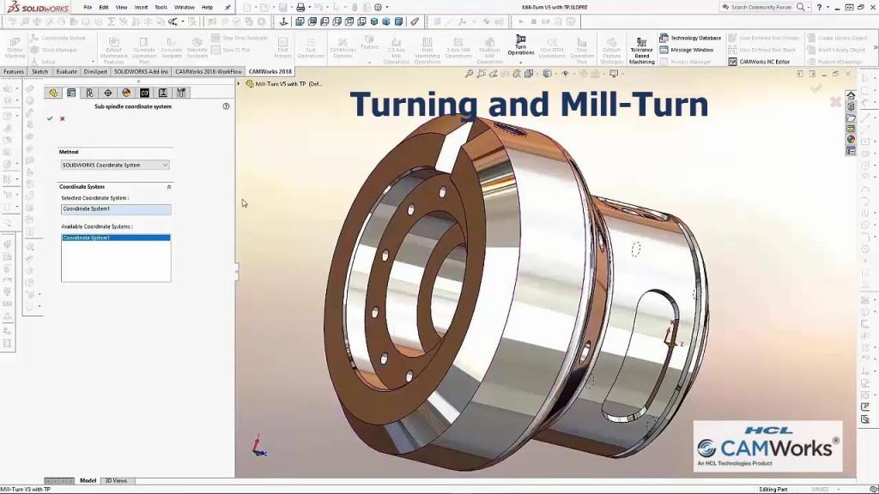Click the View Settings monitor icon
The image size is (879, 494).
[x=614, y=74]
